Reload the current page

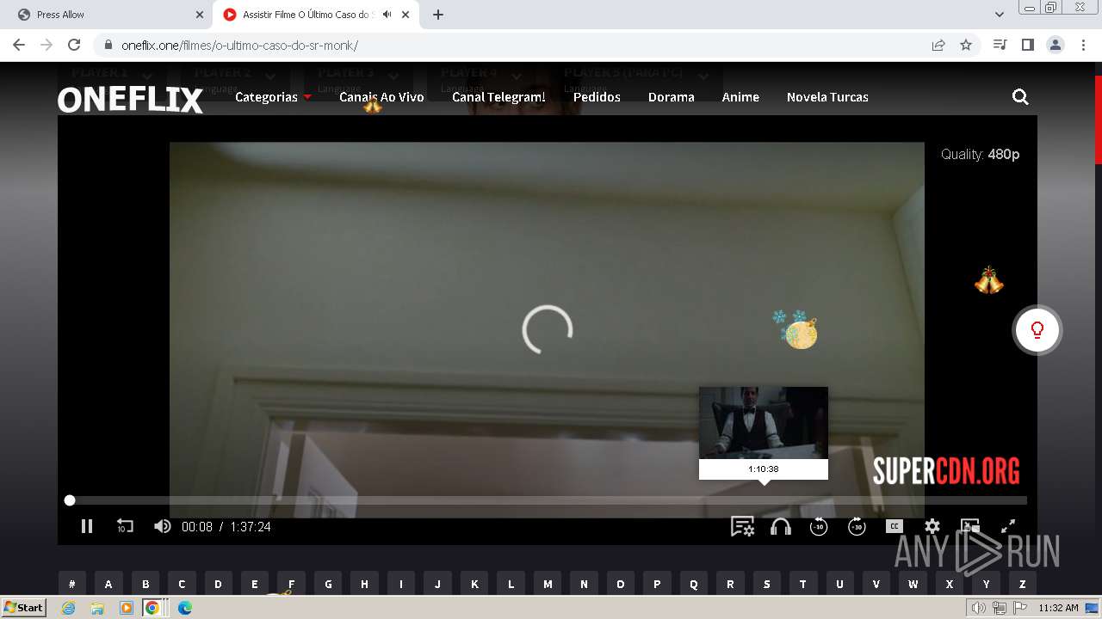(74, 45)
